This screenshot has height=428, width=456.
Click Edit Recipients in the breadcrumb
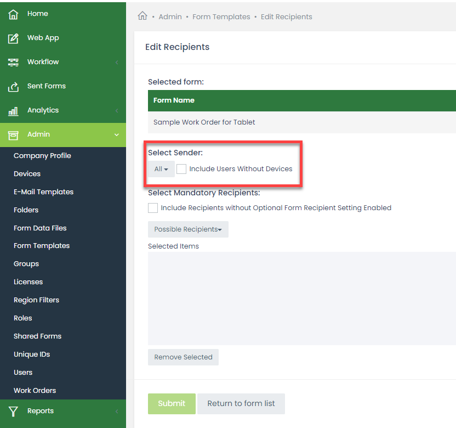[287, 17]
